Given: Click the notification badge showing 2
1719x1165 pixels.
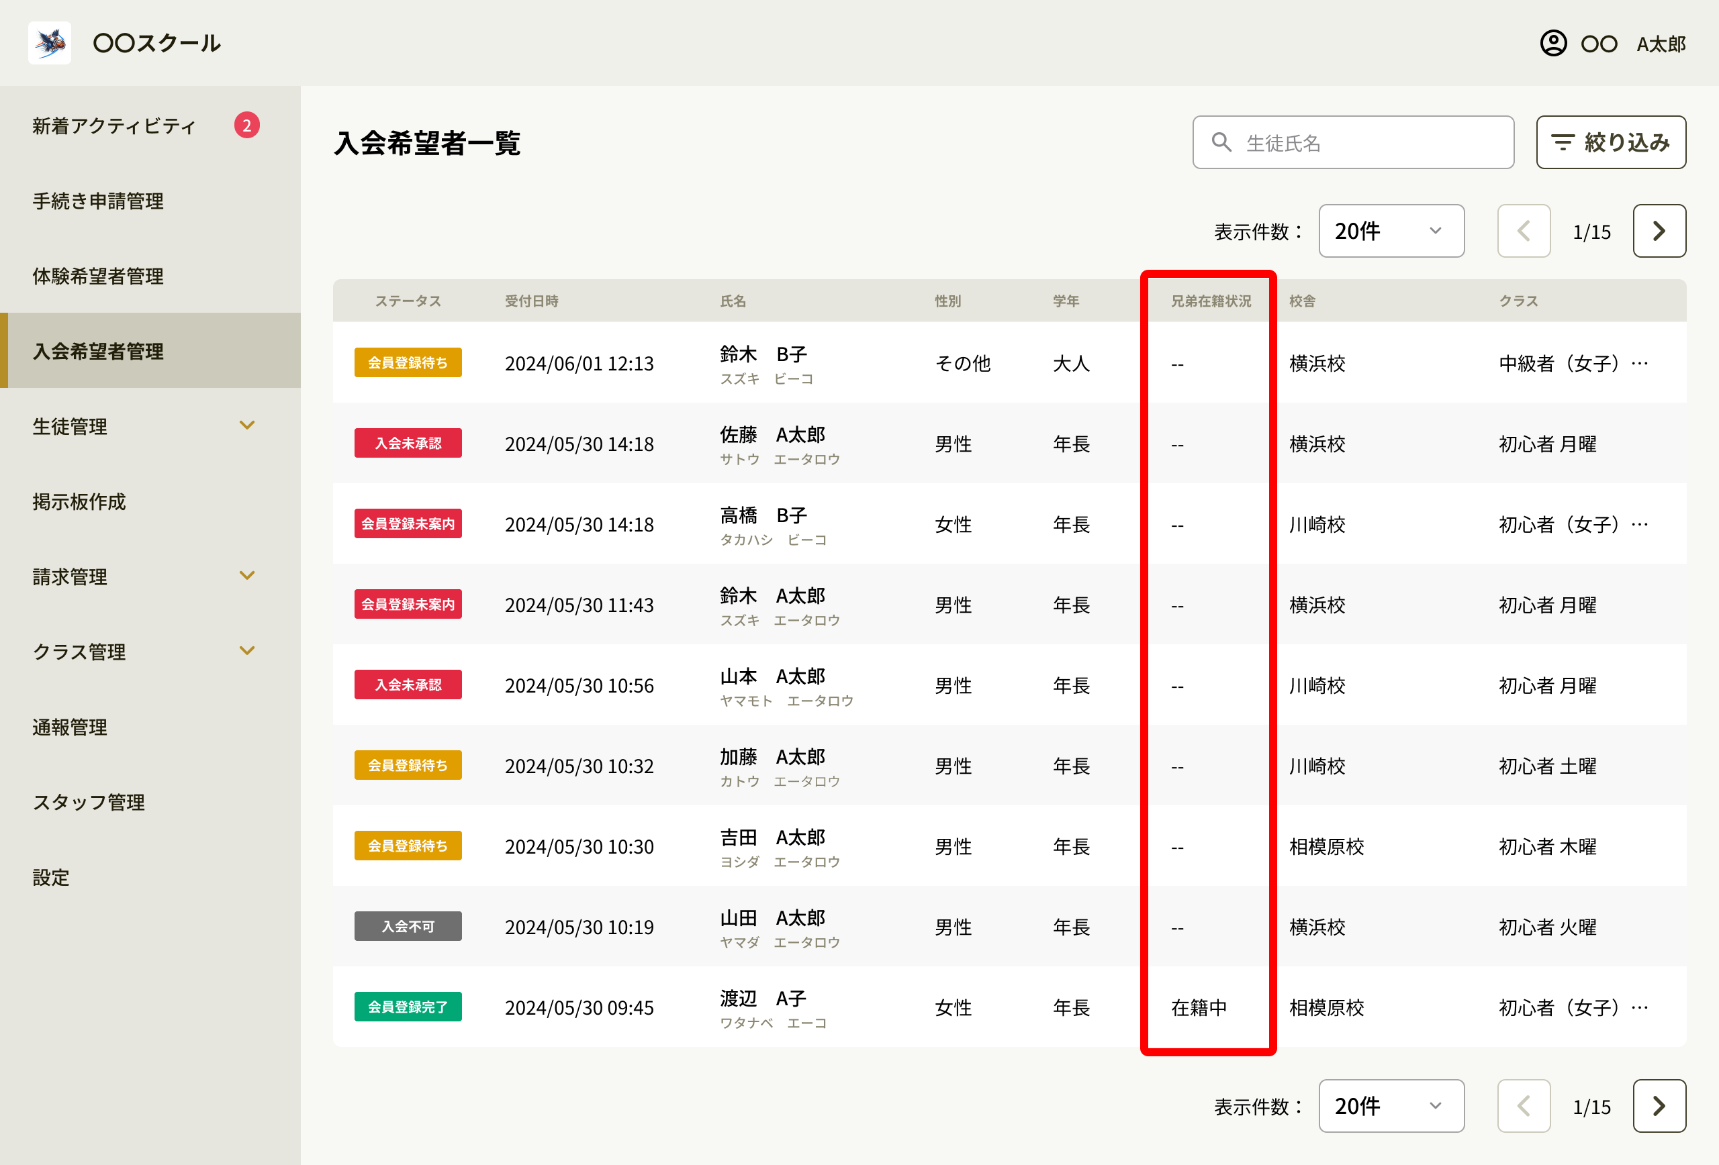Looking at the screenshot, I should tap(246, 125).
